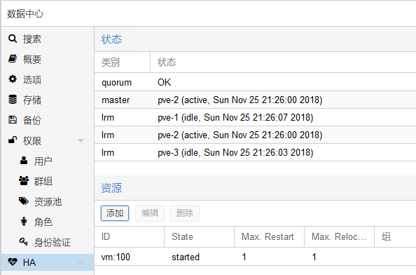
Task: Select the resource pool tags icon
Action: click(x=24, y=201)
